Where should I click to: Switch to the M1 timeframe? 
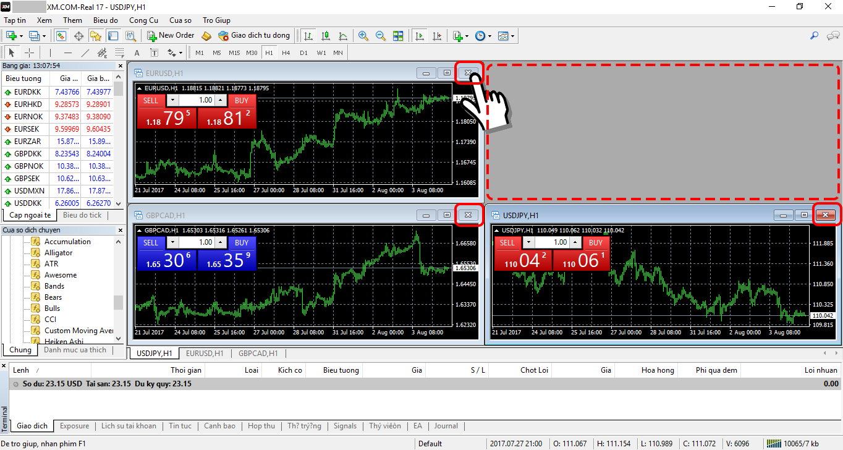click(x=200, y=53)
